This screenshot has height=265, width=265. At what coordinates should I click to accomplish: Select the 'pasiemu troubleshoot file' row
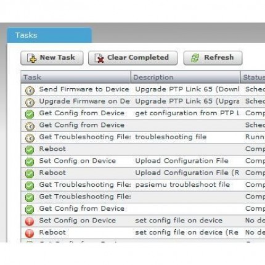[x=143, y=185]
